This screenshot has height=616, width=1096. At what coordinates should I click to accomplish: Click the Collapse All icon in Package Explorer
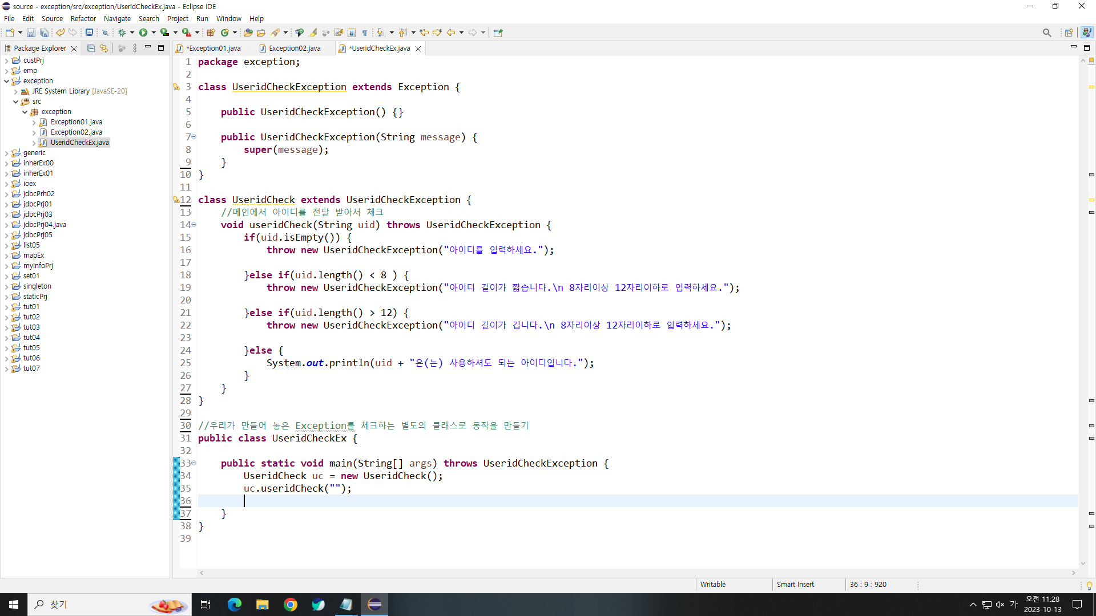(91, 48)
